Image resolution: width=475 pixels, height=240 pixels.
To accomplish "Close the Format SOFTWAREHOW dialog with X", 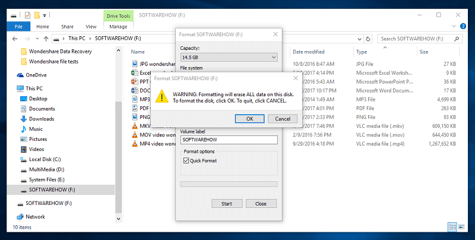I will click(x=275, y=34).
